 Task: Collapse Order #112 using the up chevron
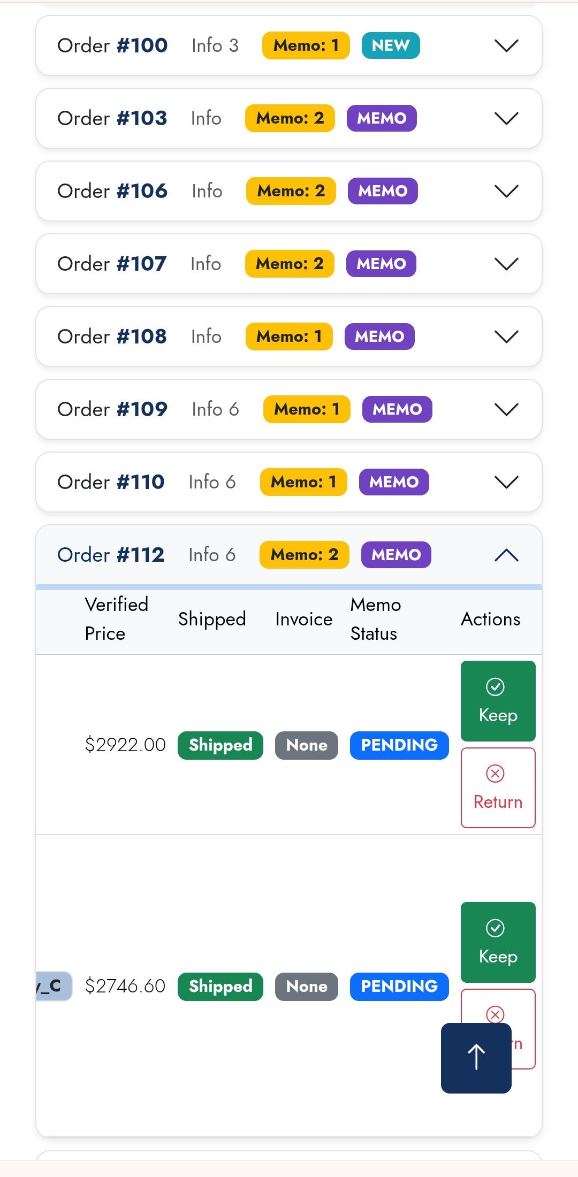(506, 555)
